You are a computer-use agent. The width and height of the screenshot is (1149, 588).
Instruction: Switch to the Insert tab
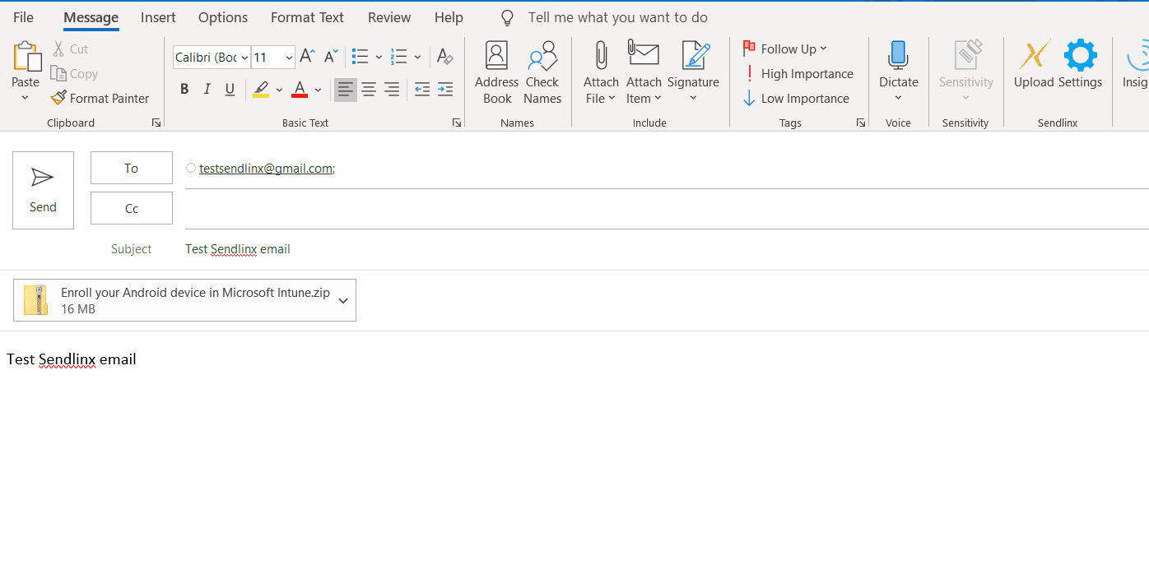click(158, 17)
